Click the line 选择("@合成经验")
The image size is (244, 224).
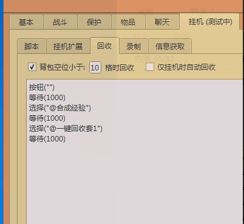(x=60, y=108)
